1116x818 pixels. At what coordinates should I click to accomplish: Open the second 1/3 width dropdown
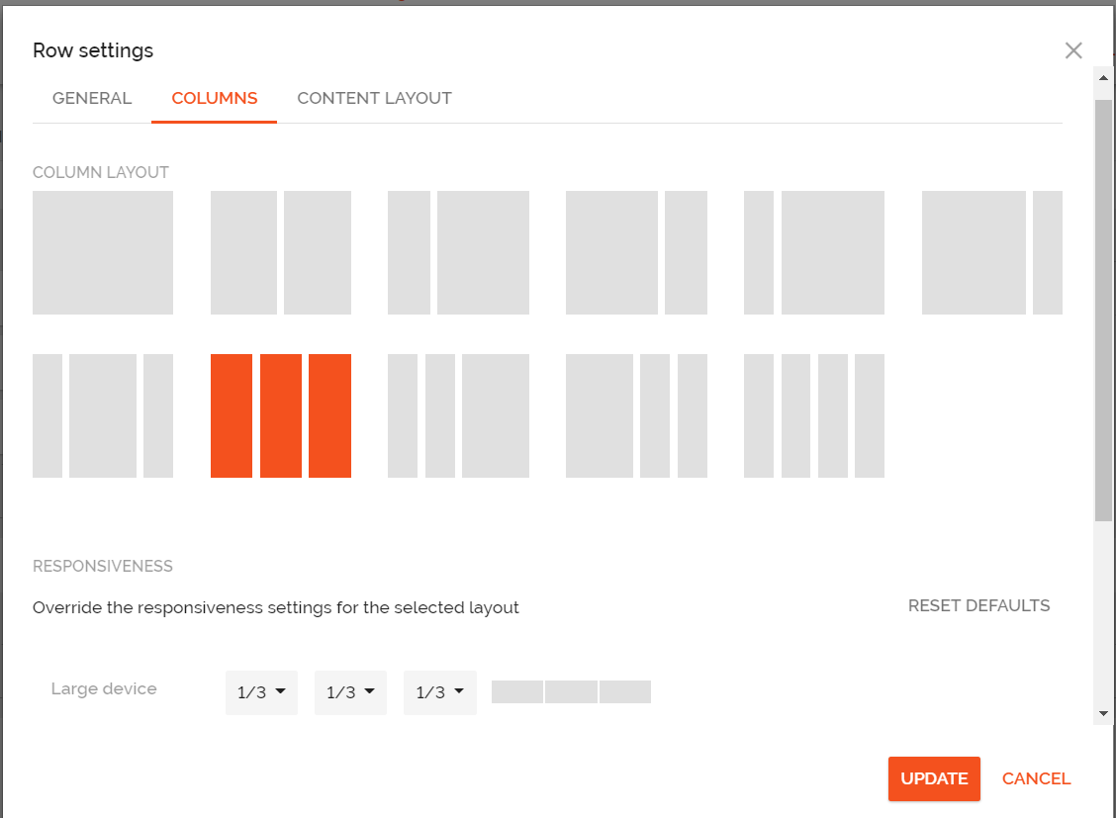[x=350, y=692]
